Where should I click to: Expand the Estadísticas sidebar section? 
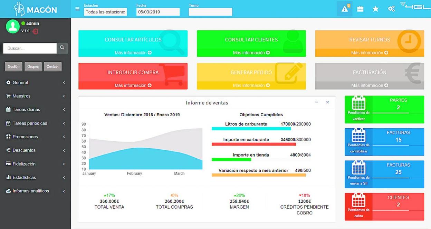point(35,178)
